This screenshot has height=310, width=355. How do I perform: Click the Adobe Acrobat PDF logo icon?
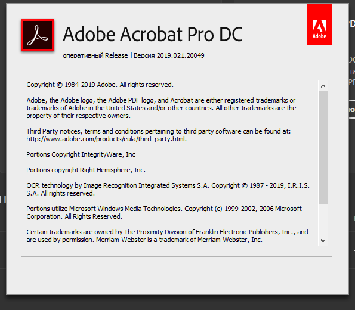[x=38, y=35]
